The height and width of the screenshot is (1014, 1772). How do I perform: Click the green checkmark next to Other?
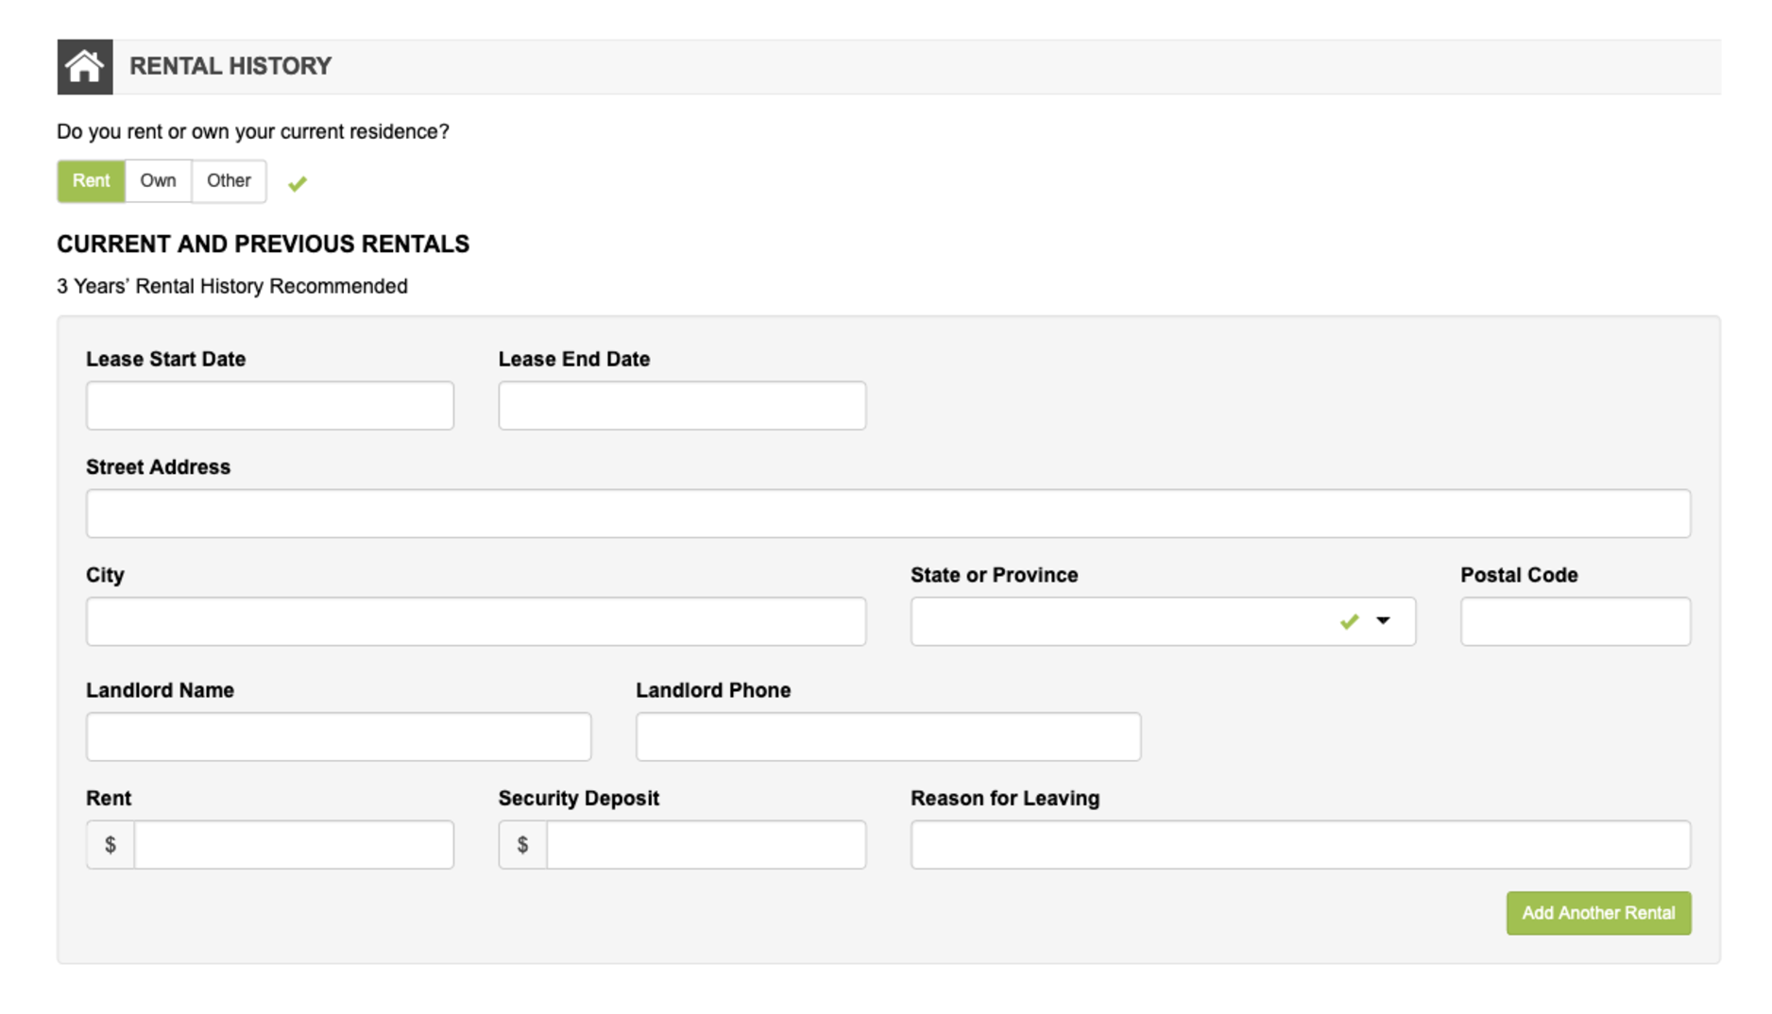(x=298, y=184)
